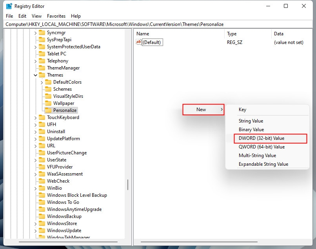
Task: Click the TouchKeyboard folder icon
Action: click(42, 117)
